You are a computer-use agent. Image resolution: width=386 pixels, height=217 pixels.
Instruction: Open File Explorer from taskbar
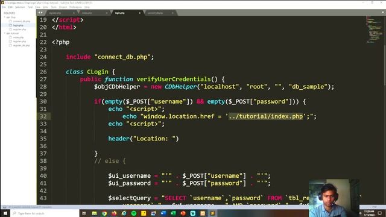(94, 213)
